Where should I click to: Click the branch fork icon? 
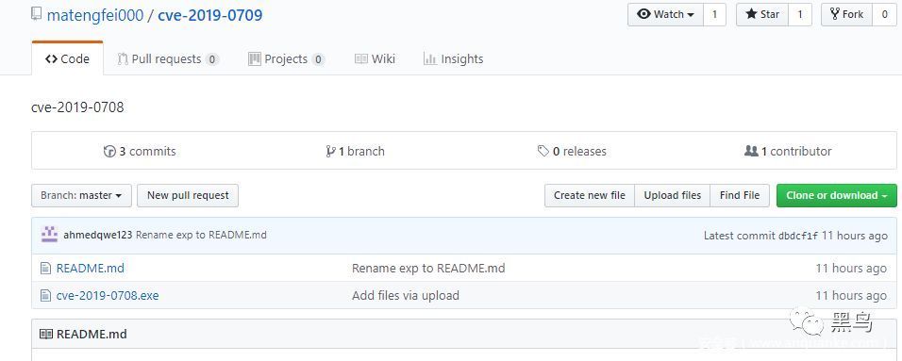point(330,151)
